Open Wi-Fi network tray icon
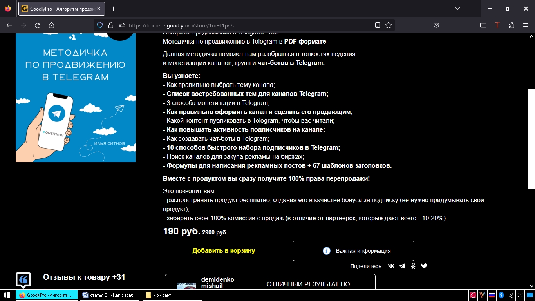The height and width of the screenshot is (301, 535). (x=511, y=295)
